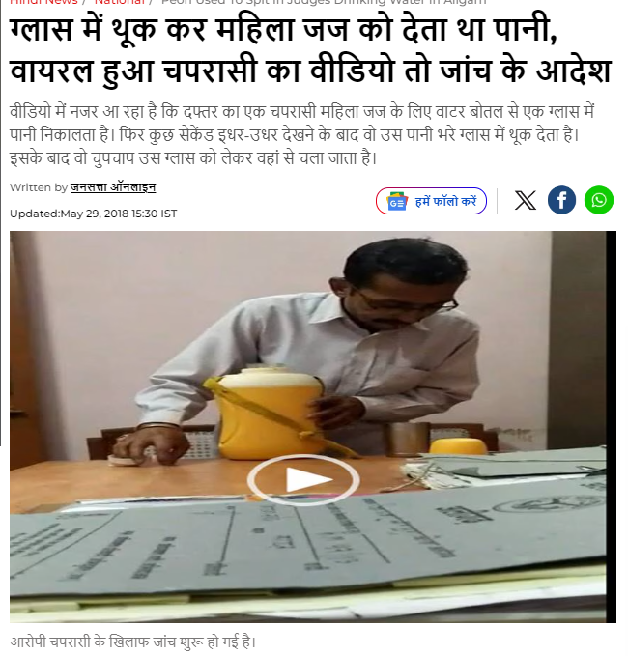Screen dimensions: 628x656
Task: Go to Hindi News breadcrumb
Action: coord(43,2)
